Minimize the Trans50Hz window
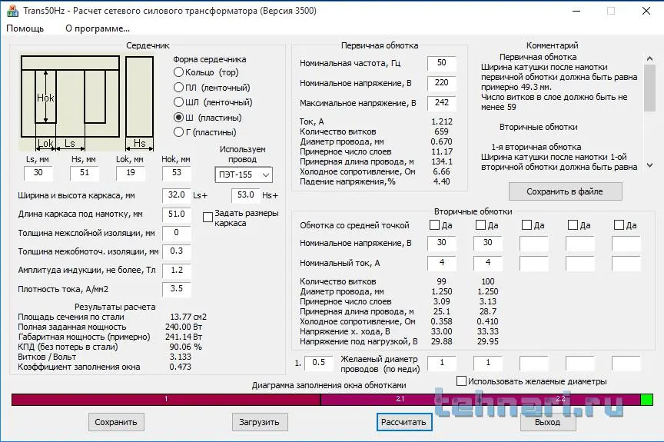Viewport: 664px width, 442px height. pos(576,11)
